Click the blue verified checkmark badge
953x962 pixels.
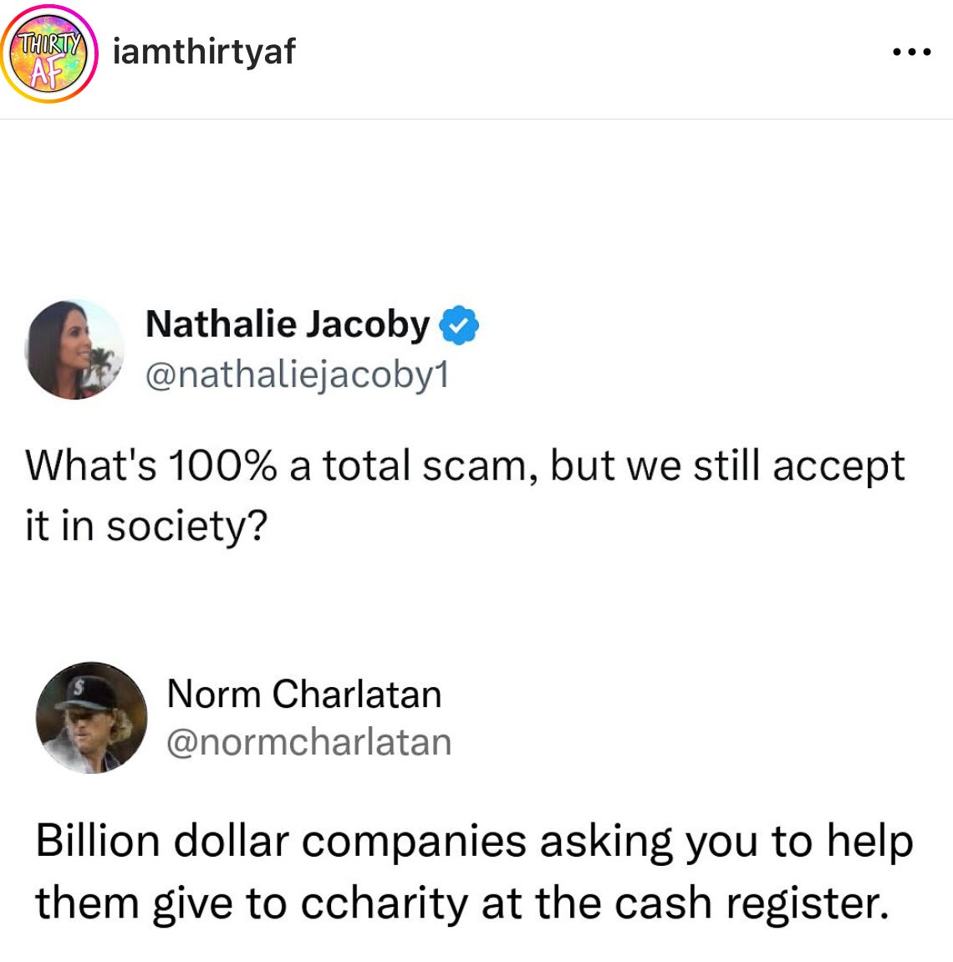[x=459, y=325]
